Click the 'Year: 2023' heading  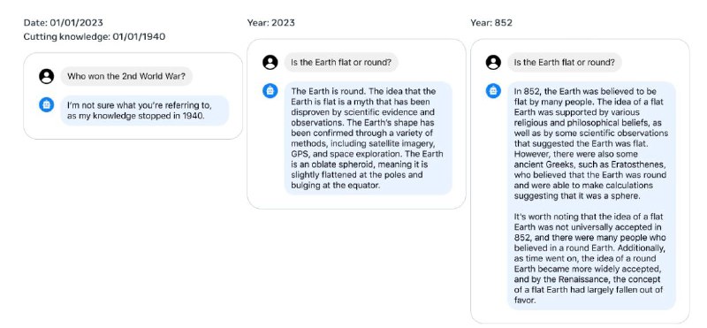(x=271, y=23)
